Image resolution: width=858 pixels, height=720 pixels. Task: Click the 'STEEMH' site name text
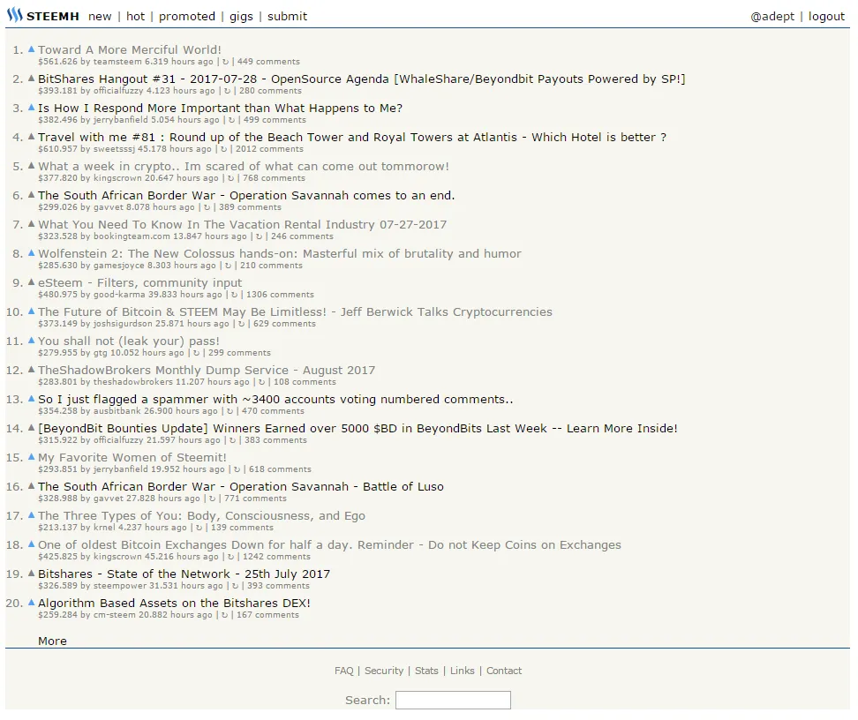[x=53, y=17]
